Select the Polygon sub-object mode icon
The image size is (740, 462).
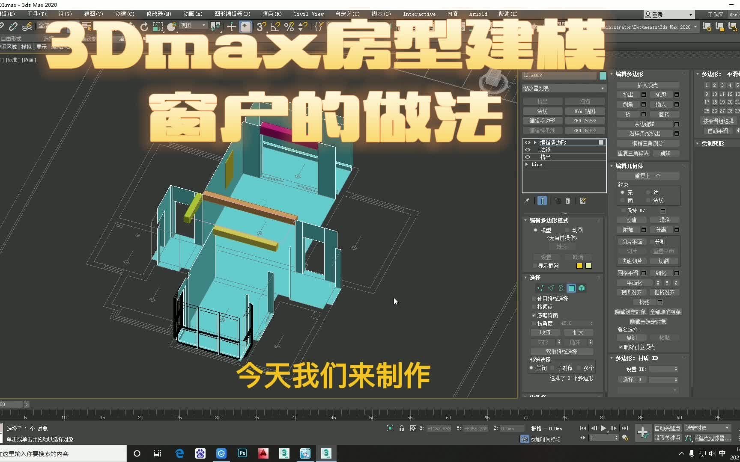tap(571, 288)
